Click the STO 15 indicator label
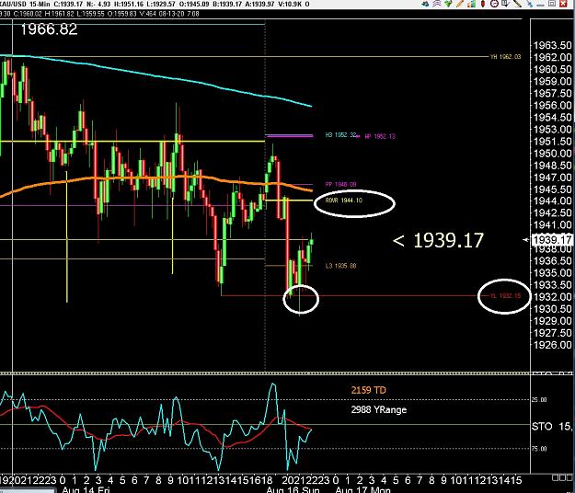575x493 pixels. (551, 426)
